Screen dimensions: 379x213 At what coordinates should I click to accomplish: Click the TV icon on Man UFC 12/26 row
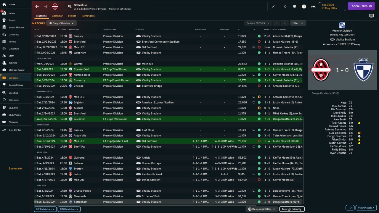click(x=254, y=47)
